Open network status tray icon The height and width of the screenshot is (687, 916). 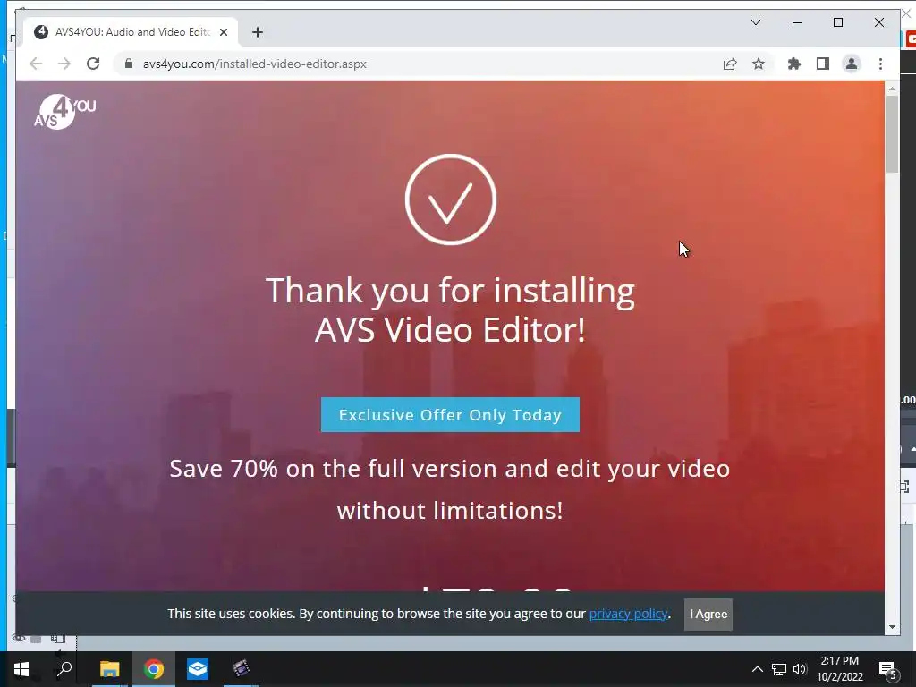[x=779, y=669]
